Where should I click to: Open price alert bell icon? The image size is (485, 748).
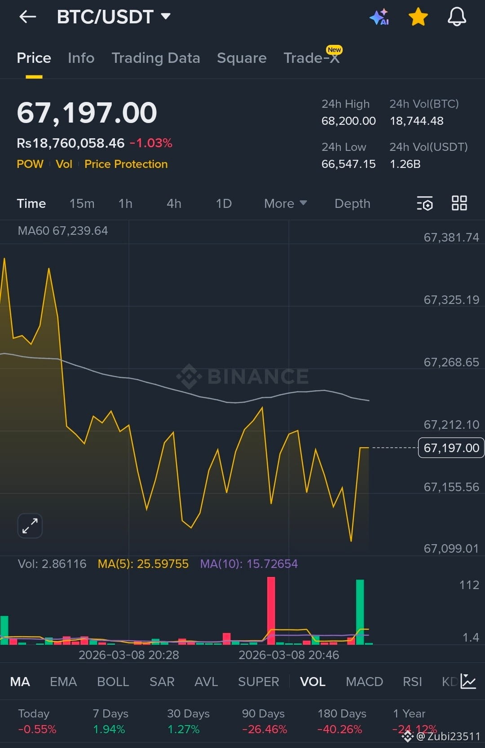point(457,17)
